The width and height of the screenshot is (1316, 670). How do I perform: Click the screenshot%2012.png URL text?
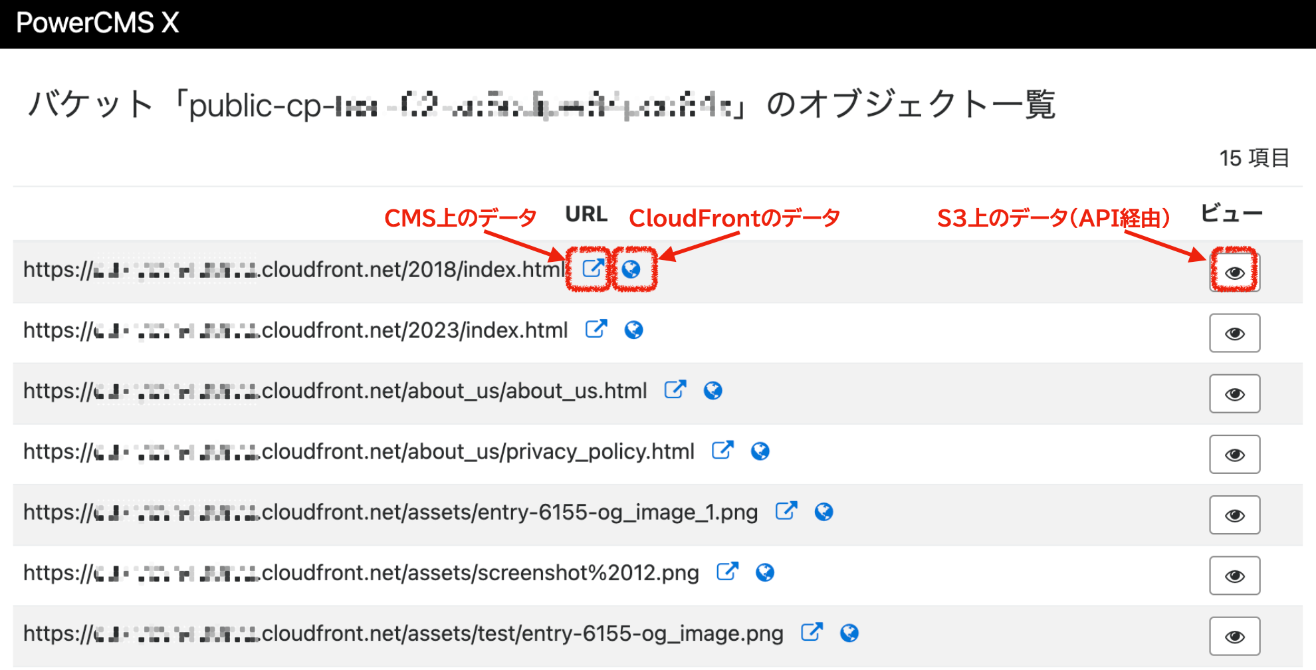(x=359, y=573)
